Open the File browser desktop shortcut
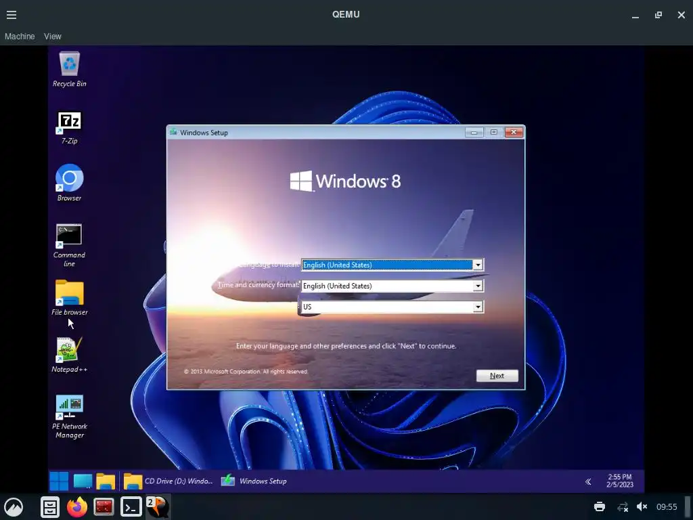 (x=70, y=298)
